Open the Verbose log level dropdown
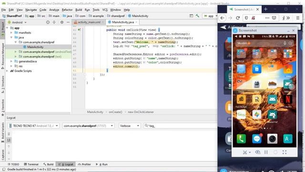305x172 pixels. 130,126
